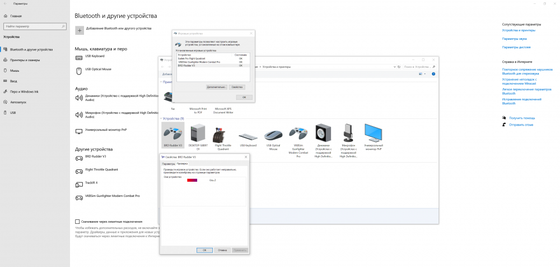Click OK in Игровые устройства dialog
Image resolution: width=560 pixels, height=267 pixels.
(x=244, y=98)
